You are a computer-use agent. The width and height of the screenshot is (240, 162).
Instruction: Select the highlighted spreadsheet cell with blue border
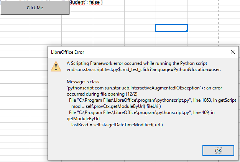pos(171,28)
